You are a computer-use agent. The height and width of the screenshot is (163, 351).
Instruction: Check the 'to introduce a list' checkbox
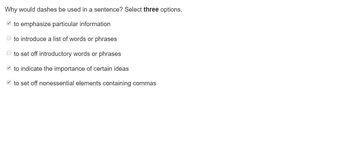(x=9, y=38)
